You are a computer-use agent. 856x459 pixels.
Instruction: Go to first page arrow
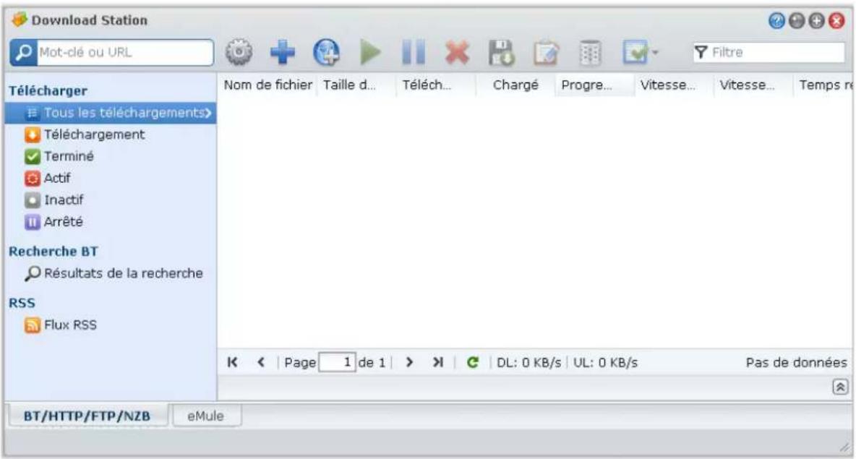233,362
